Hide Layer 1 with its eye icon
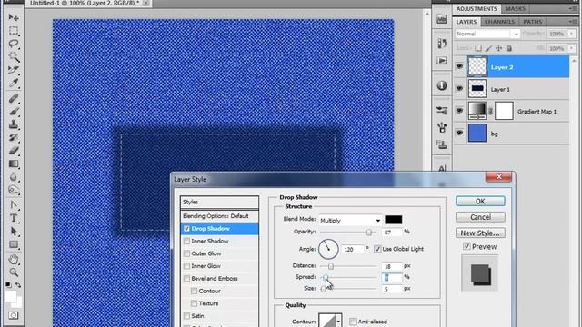Viewport: 582px width, 327px height. pos(459,89)
